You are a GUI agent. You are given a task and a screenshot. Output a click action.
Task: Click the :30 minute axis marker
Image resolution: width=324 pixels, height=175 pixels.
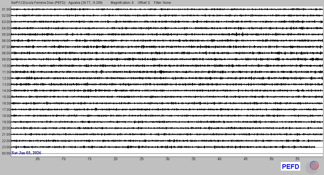[167, 159]
